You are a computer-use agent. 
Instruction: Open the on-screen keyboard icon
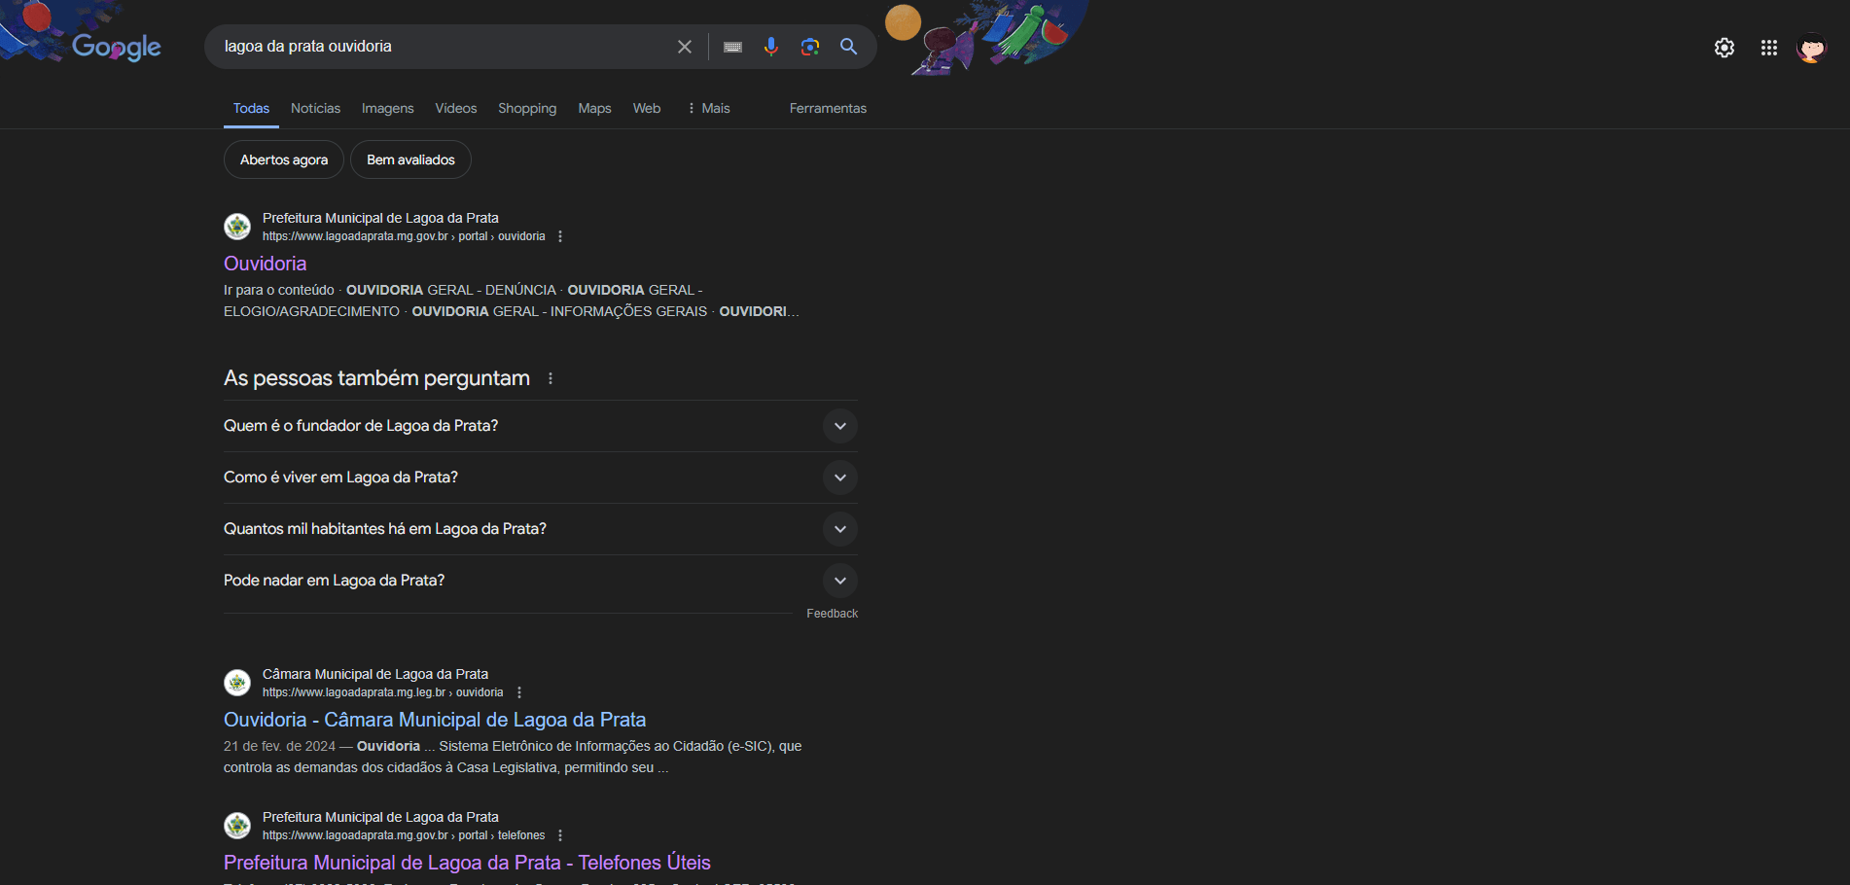click(x=733, y=47)
